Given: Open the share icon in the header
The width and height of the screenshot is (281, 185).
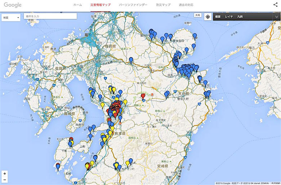Looking at the screenshot, I should point(275,5).
